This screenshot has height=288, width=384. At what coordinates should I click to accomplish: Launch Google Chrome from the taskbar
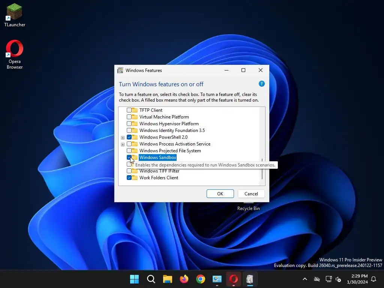pos(201,279)
